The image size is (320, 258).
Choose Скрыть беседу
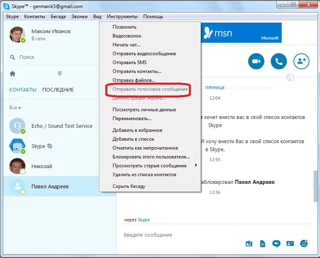coord(150,186)
